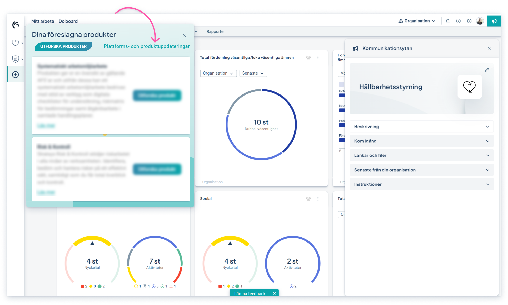Open the Organisation dropdown in top header

417,21
